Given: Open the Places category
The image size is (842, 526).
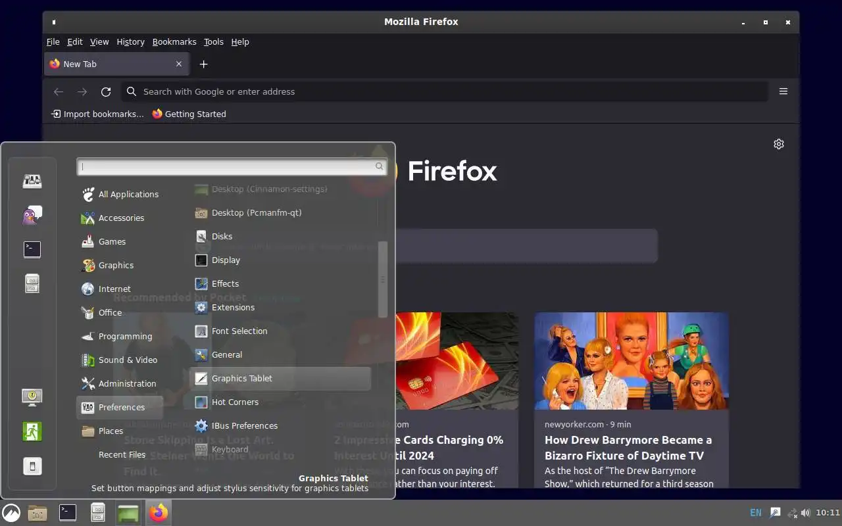Looking at the screenshot, I should pyautogui.click(x=120, y=431).
